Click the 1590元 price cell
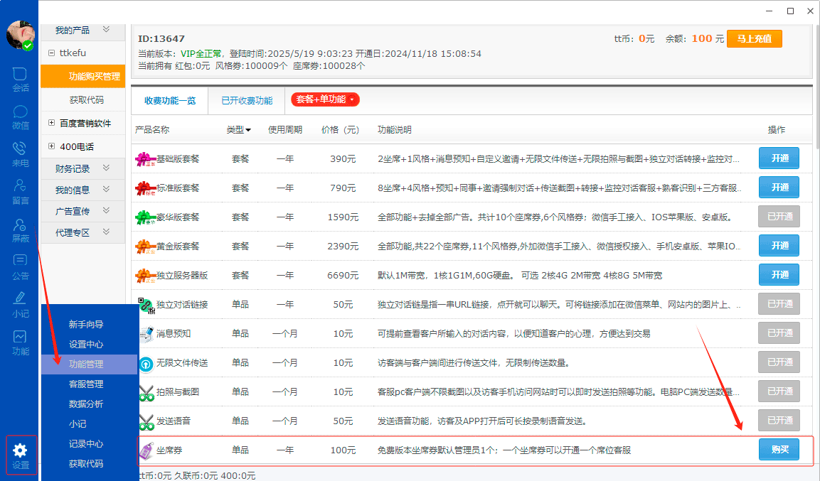Image resolution: width=820 pixels, height=481 pixels. [343, 217]
